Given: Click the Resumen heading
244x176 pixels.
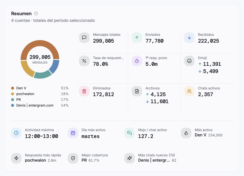Looking at the screenshot, I should click(21, 14).
